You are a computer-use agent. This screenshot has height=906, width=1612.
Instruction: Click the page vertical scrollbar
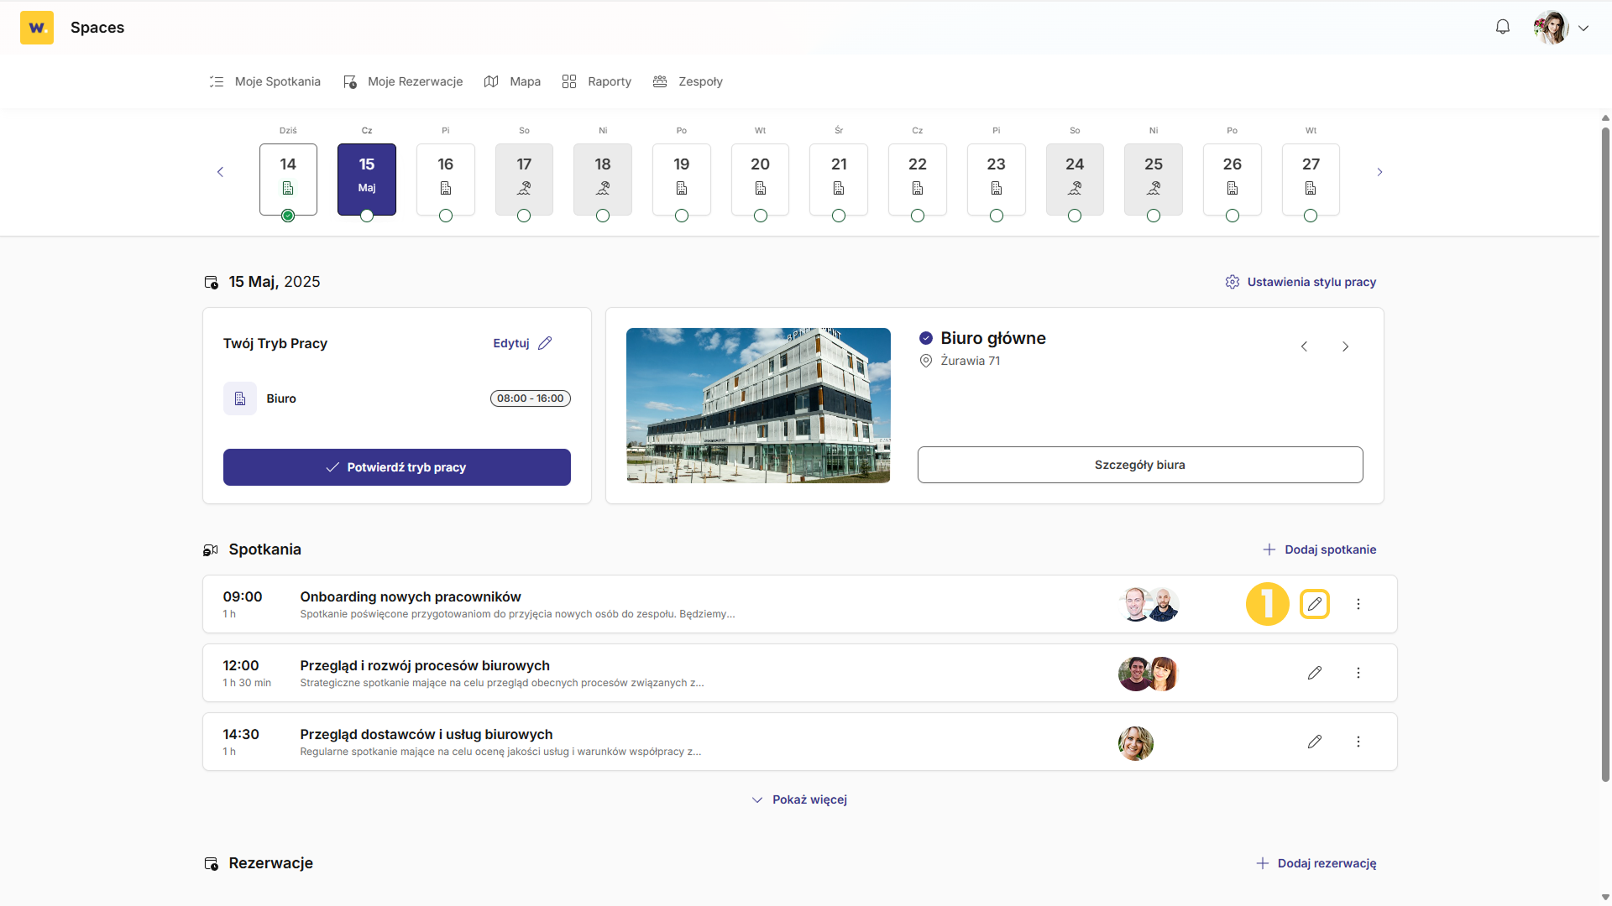point(1605,453)
